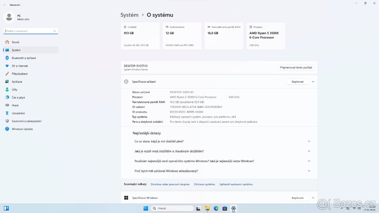Open Microsoft Store from the taskbar
This screenshot has height=213, width=379.
point(225,208)
